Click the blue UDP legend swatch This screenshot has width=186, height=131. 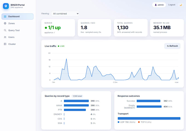(x=118, y=122)
